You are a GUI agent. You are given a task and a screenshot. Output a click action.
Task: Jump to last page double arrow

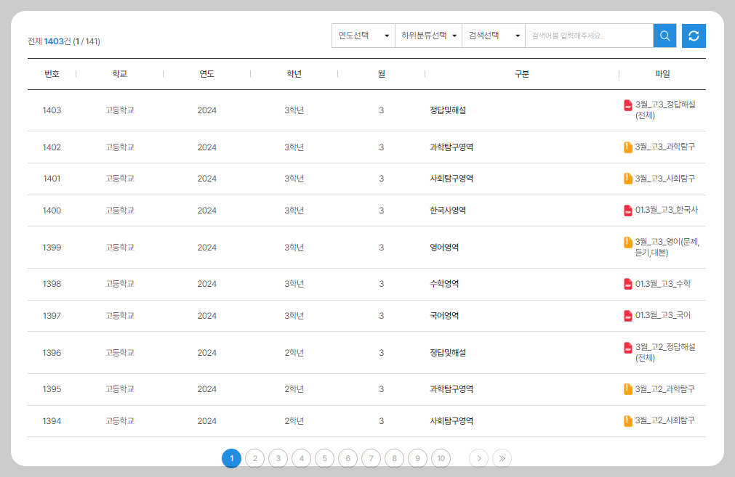502,458
